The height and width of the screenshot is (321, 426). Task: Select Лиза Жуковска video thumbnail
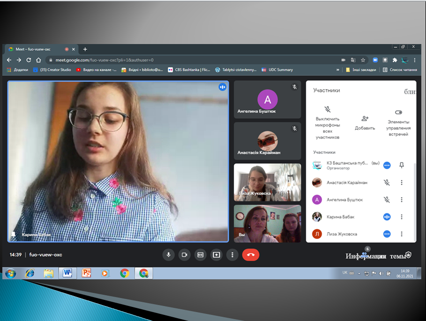coord(267,182)
